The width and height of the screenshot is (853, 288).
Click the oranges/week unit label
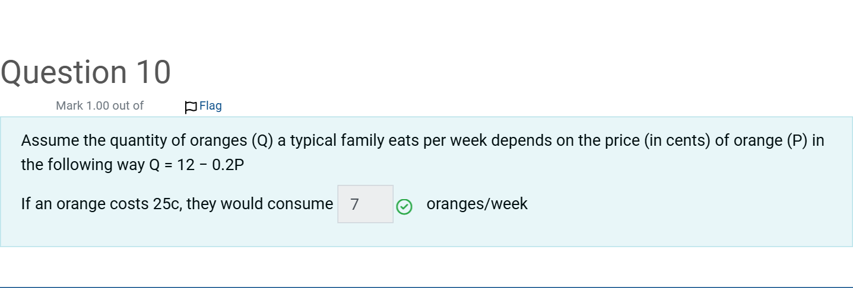pyautogui.click(x=477, y=204)
